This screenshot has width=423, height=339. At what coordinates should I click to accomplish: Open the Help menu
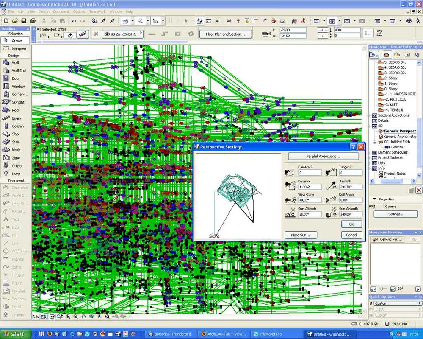130,11
